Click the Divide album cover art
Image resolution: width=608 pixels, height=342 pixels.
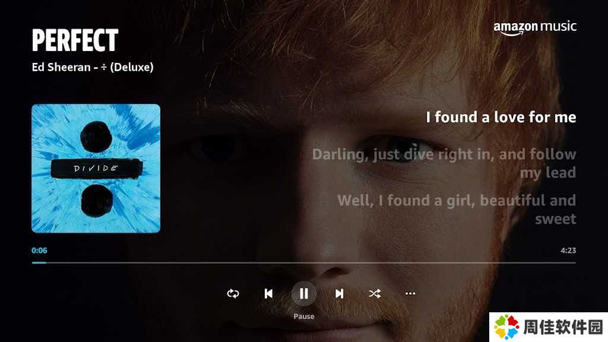96,168
